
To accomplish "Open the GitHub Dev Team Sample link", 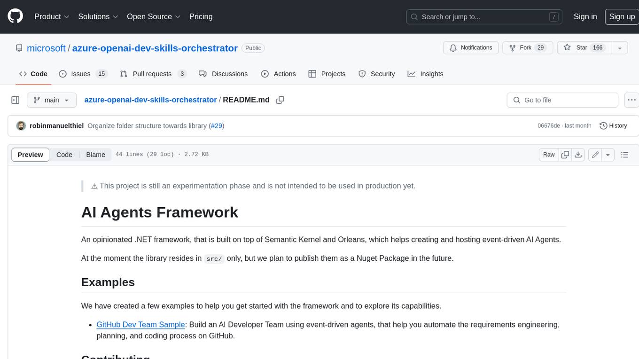I will click(x=140, y=325).
